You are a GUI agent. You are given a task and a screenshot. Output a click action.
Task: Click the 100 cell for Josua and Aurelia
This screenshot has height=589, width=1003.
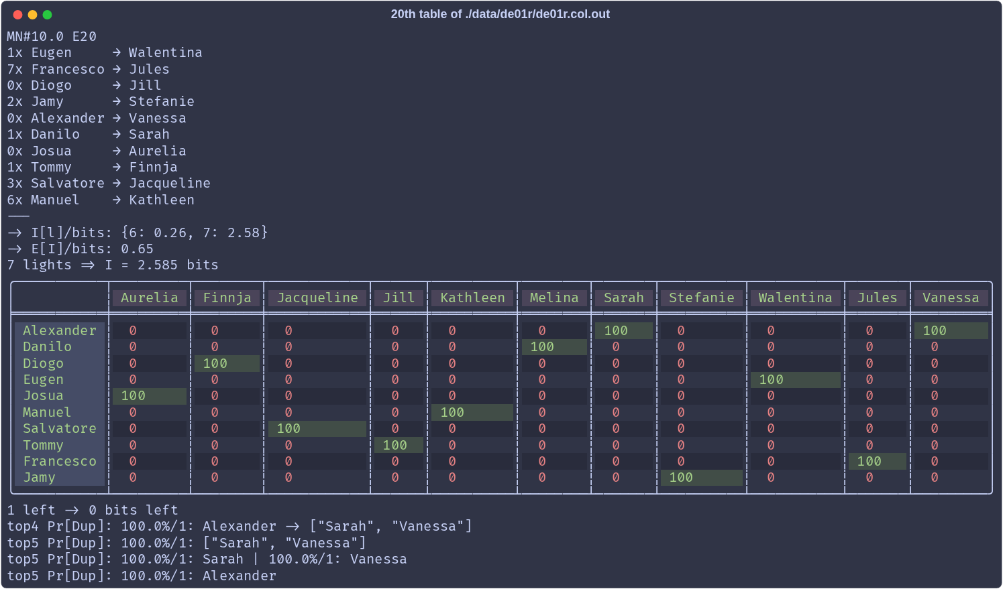point(150,395)
